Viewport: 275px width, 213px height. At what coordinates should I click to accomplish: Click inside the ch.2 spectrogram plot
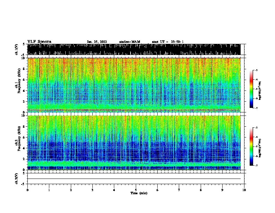pos(134,143)
